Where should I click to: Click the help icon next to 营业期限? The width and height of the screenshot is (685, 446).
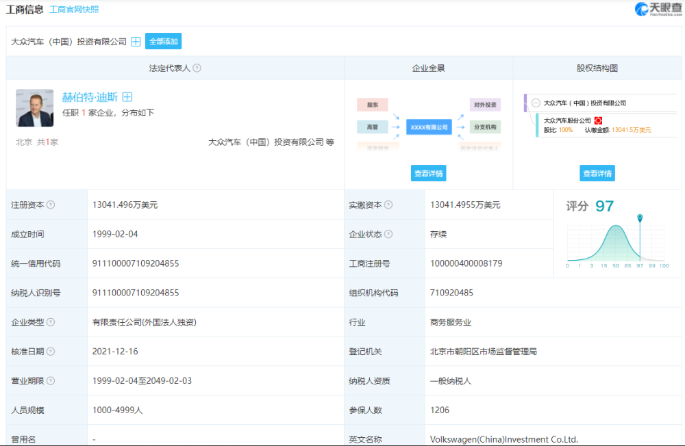(51, 381)
